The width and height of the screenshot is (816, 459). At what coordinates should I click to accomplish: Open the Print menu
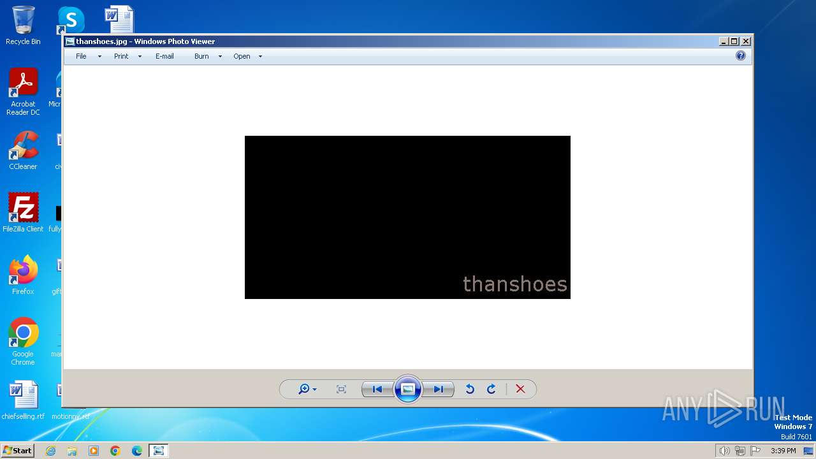click(x=121, y=56)
